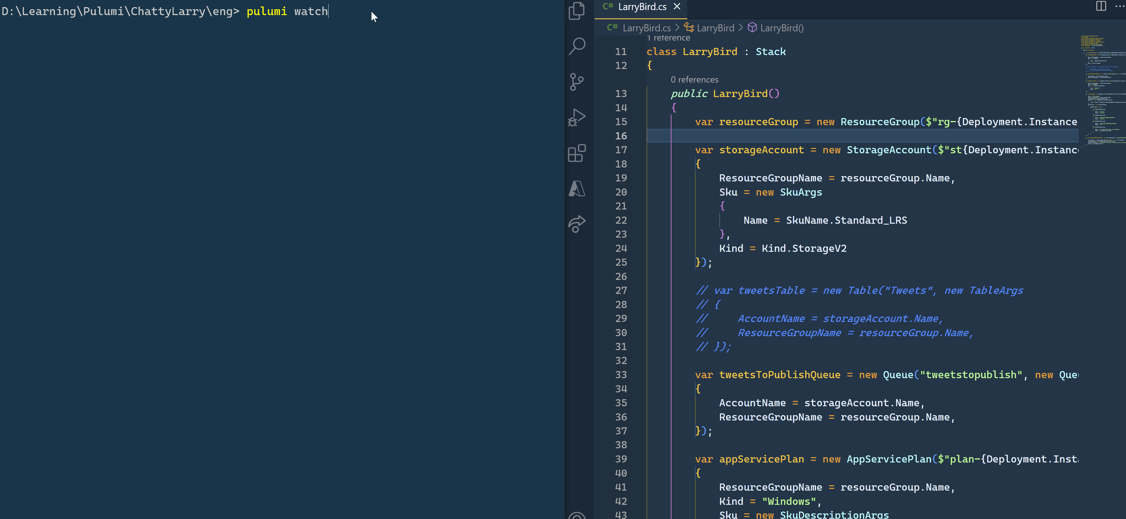Click the LarryBird() method breadcrumb

[x=781, y=28]
